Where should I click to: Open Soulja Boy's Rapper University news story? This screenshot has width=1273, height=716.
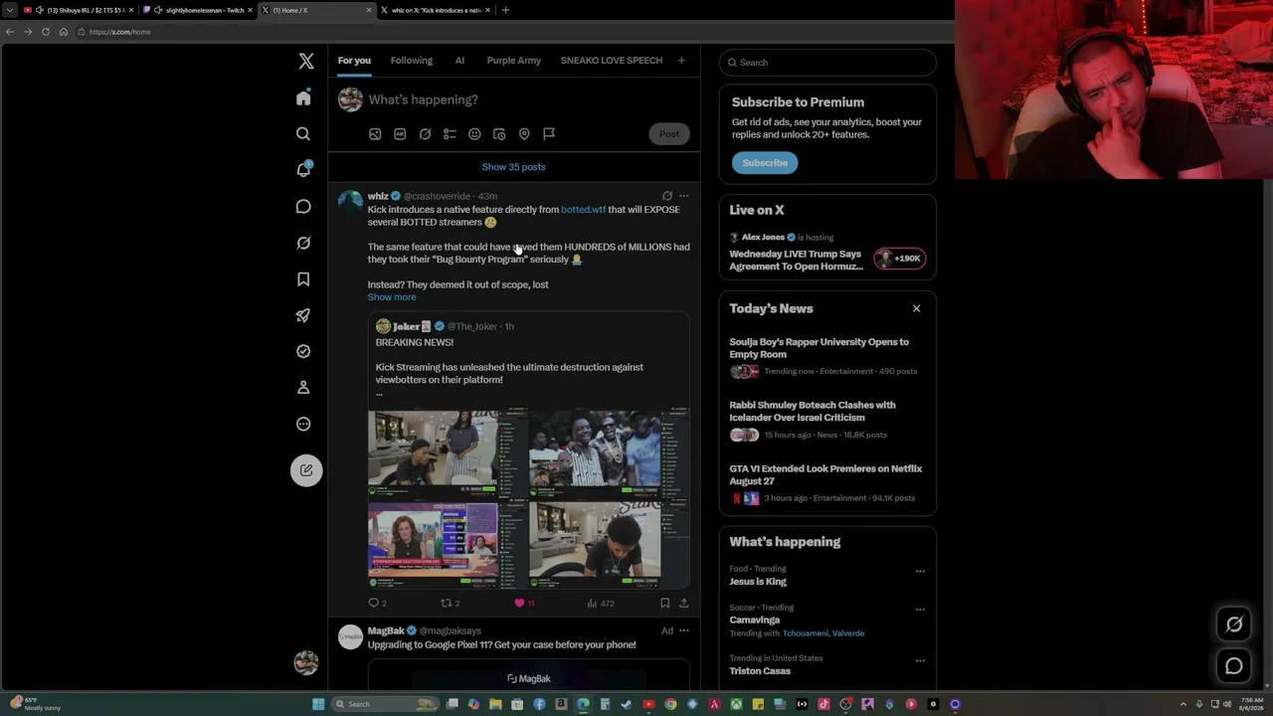827,356
